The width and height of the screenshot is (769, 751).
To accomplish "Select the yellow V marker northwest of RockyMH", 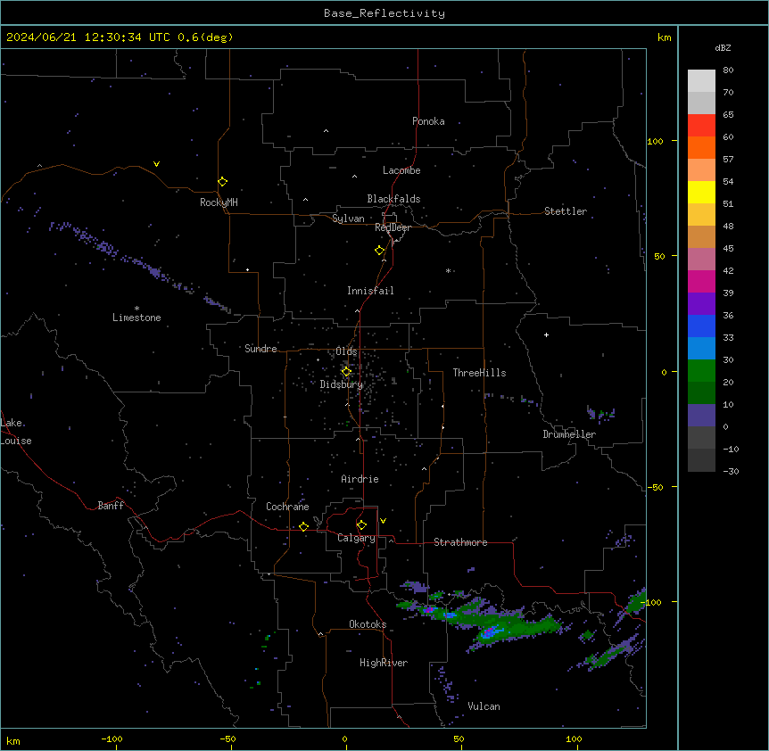I will pos(156,164).
